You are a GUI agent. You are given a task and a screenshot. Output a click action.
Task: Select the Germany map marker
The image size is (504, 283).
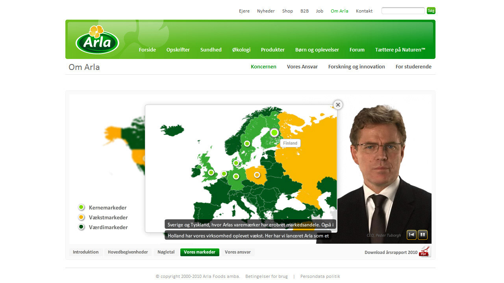pos(236,176)
